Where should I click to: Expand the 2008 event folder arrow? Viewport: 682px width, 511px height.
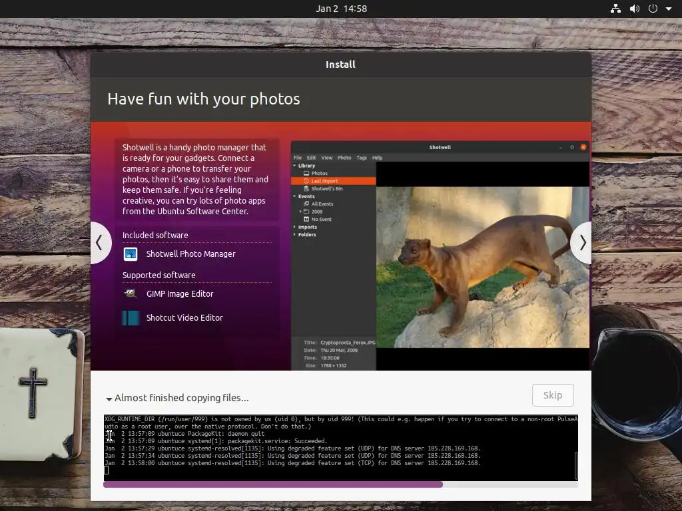point(300,212)
